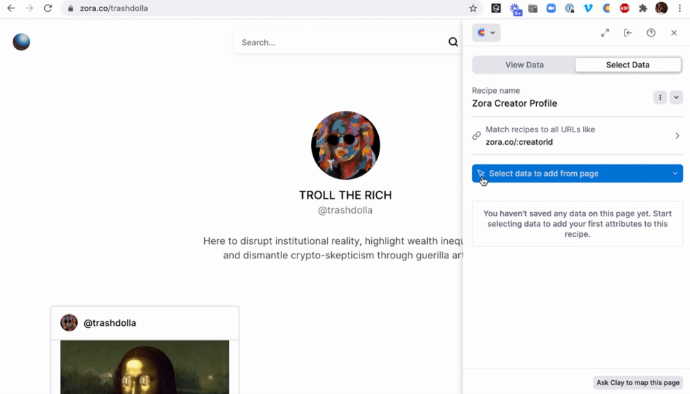The image size is (690, 394).
Task: Go back to the previous page
Action: 11,8
